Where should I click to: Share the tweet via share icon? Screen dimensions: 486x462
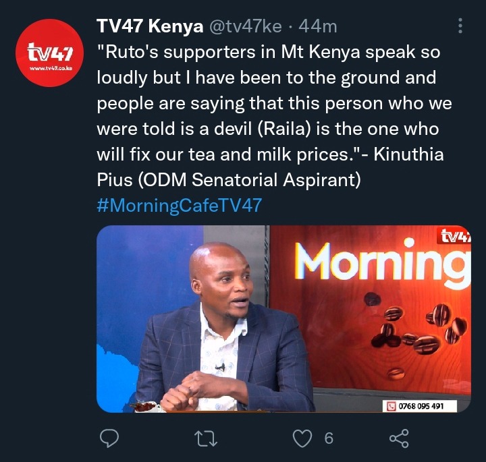coord(399,438)
